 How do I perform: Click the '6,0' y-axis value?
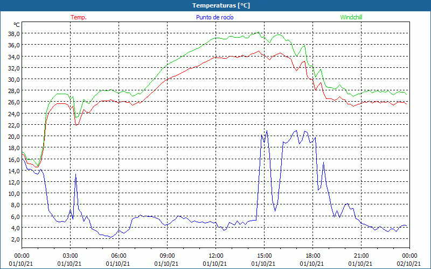pos(16,216)
